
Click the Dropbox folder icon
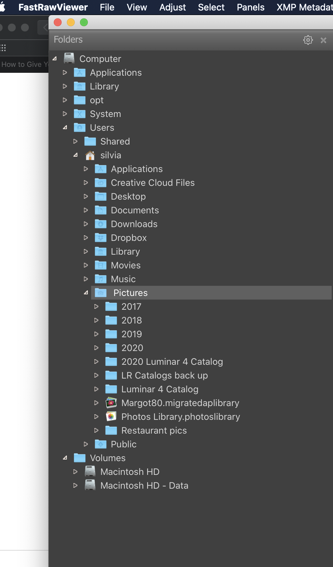coord(101,238)
